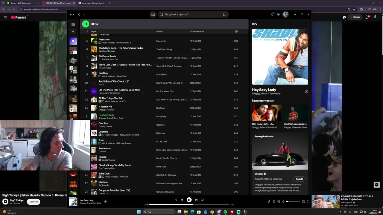Open File Explorer from the taskbar
Screen dimensions: 383x215
pyautogui.click(x=186, y=212)
